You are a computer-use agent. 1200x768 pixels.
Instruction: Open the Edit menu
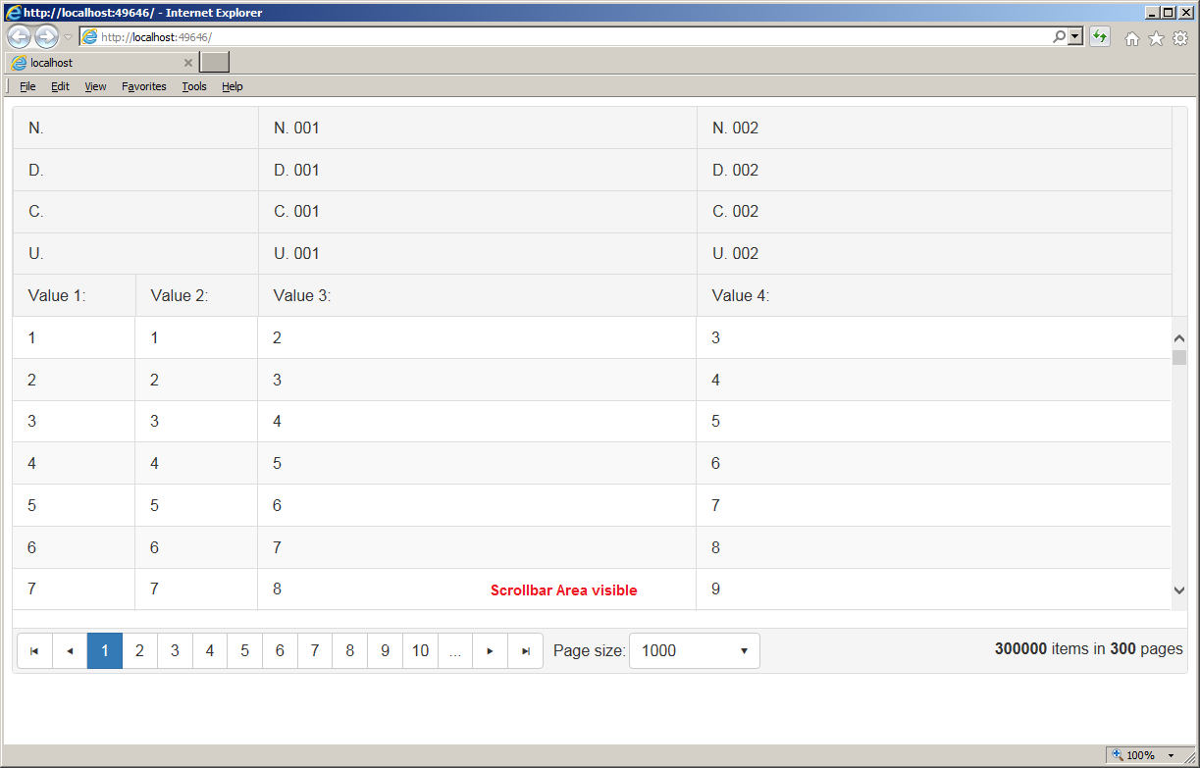(60, 86)
